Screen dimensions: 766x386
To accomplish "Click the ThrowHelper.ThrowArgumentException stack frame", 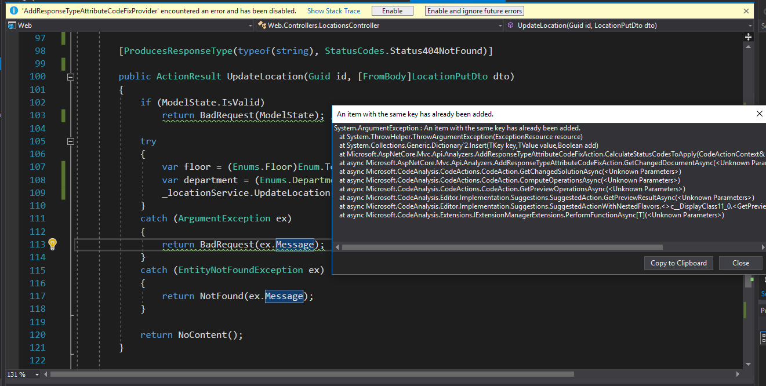I will tap(461, 137).
